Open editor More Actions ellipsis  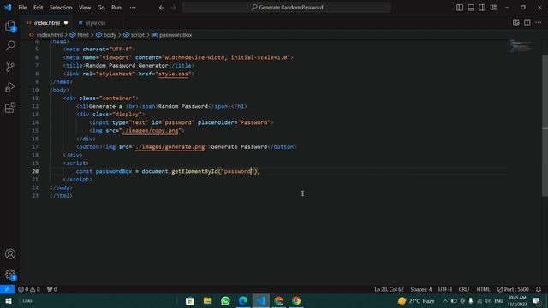tap(539, 23)
